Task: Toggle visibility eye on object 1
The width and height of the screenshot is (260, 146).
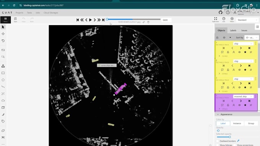Action: (x=239, y=52)
